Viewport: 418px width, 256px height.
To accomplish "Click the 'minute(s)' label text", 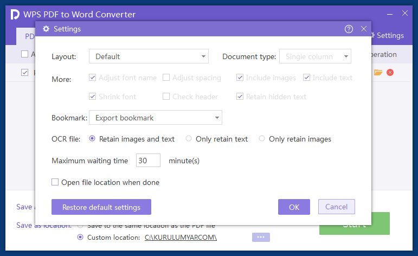I will (184, 161).
